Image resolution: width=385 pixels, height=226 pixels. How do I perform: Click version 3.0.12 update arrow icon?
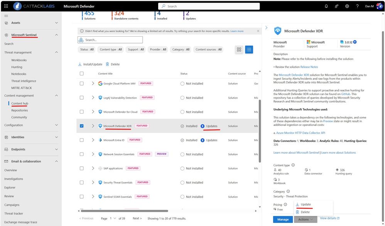tap(355, 42)
